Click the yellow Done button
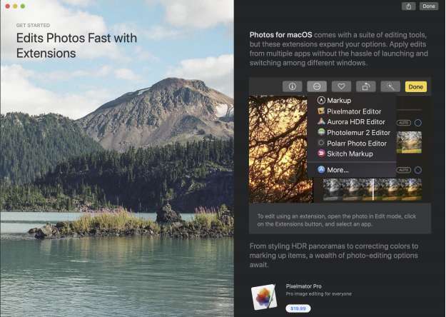The image size is (446, 317). point(415,86)
